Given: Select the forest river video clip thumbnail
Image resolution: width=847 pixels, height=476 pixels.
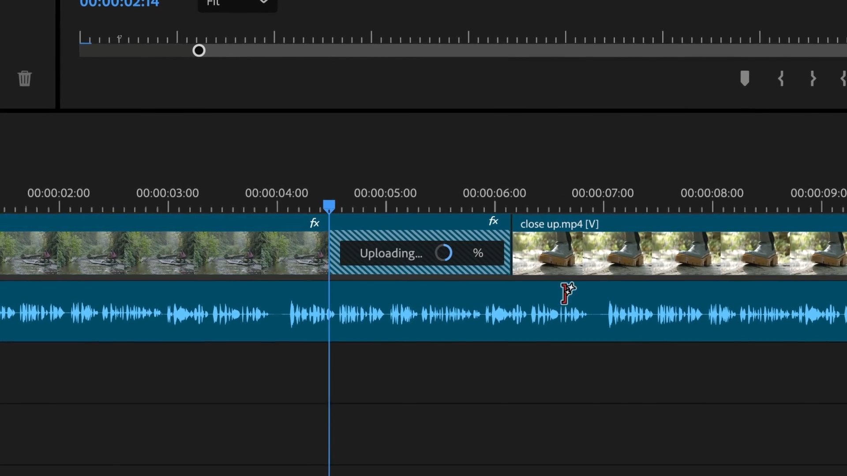Looking at the screenshot, I should pyautogui.click(x=163, y=253).
